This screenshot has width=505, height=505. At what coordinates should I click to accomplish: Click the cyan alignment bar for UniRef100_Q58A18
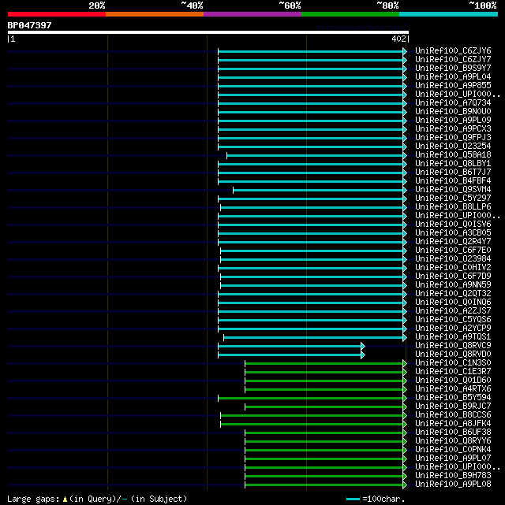[316, 156]
